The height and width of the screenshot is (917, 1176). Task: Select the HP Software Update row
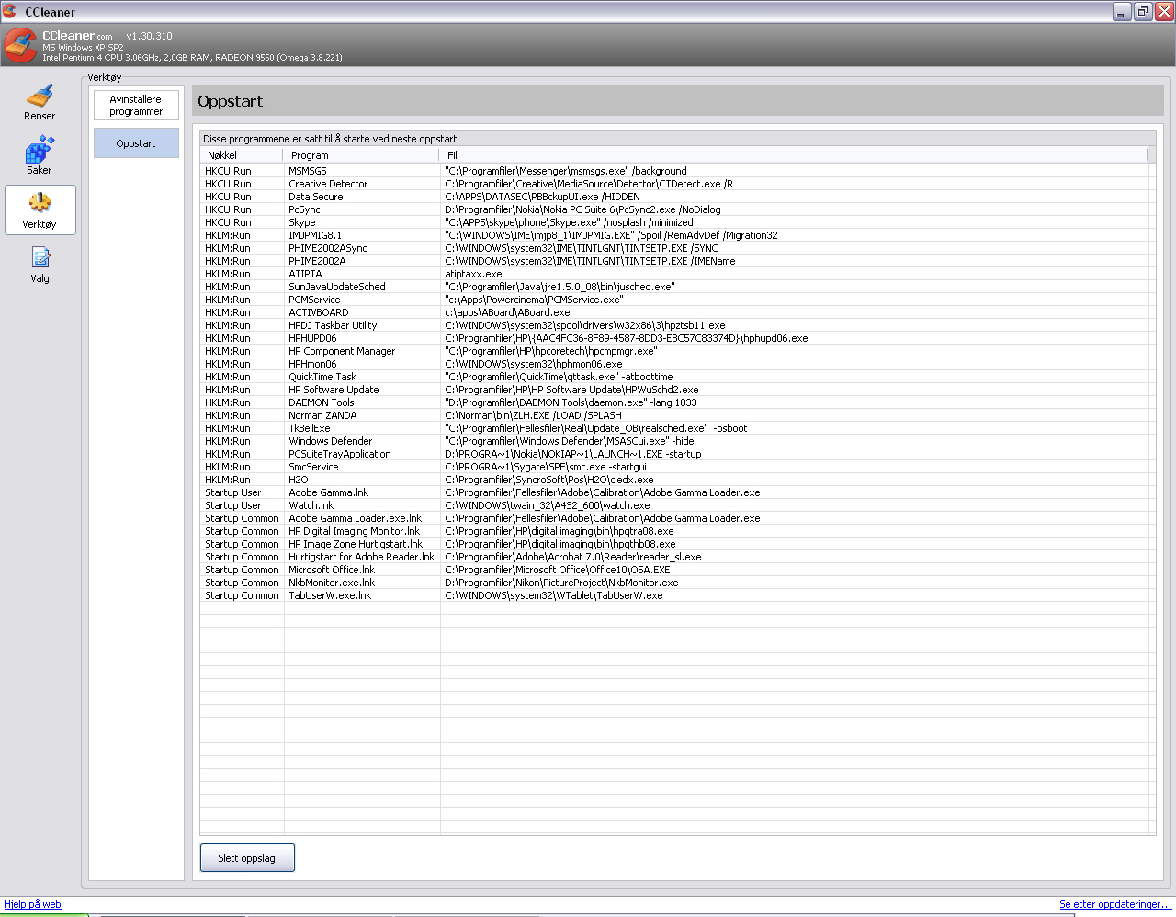point(677,390)
